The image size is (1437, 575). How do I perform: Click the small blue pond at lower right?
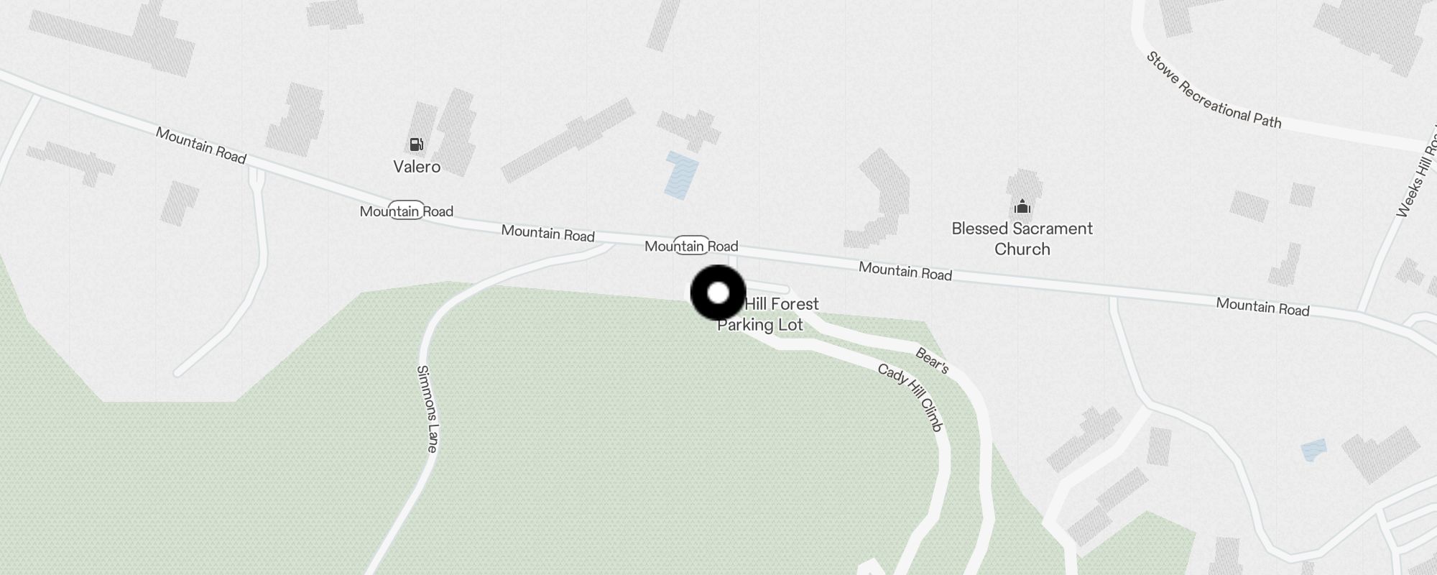tap(1313, 450)
